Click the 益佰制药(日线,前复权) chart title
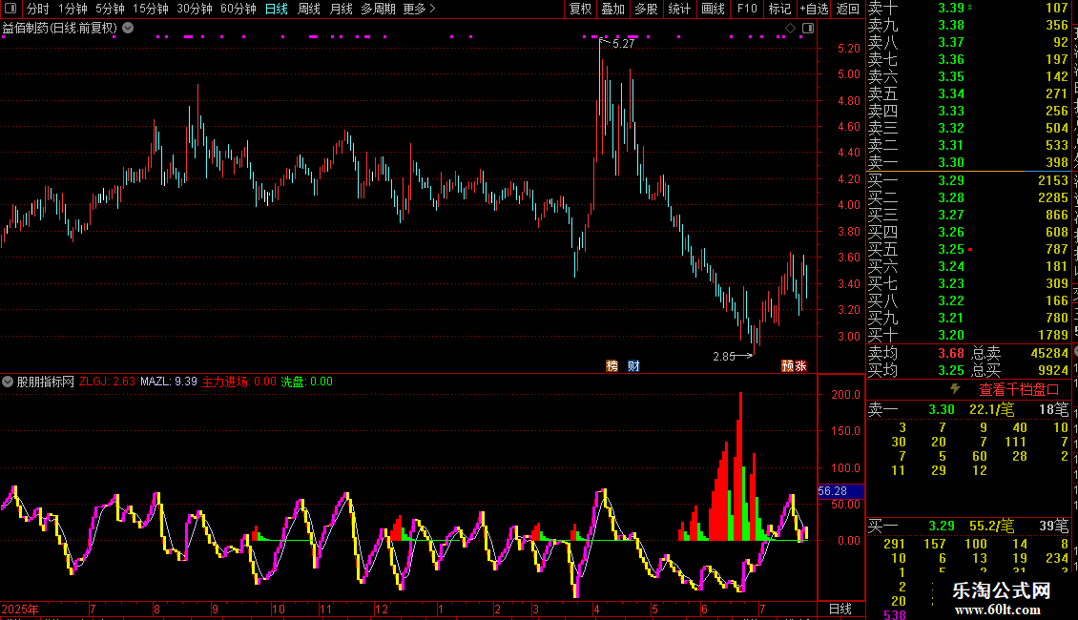Image resolution: width=1078 pixels, height=620 pixels. coord(60,28)
